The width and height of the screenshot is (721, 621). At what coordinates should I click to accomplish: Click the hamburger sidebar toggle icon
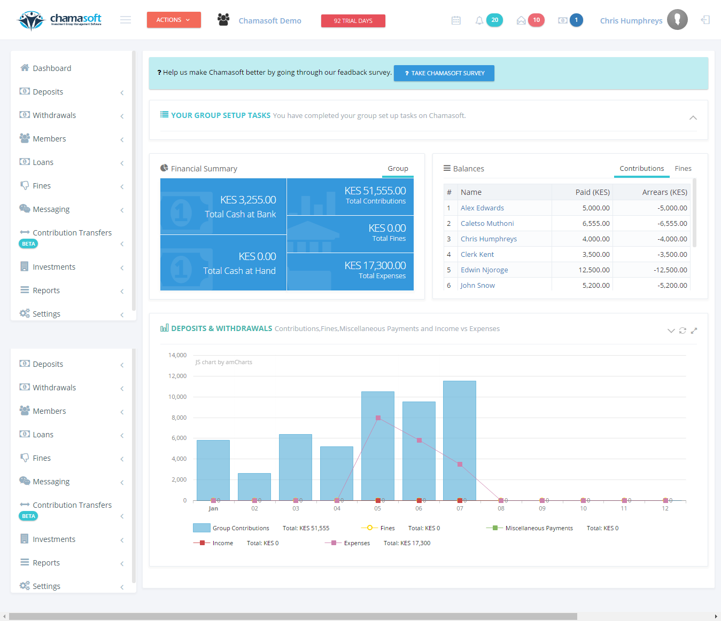126,20
